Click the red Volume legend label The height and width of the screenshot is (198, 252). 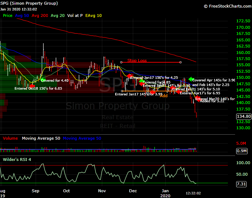click(10, 138)
